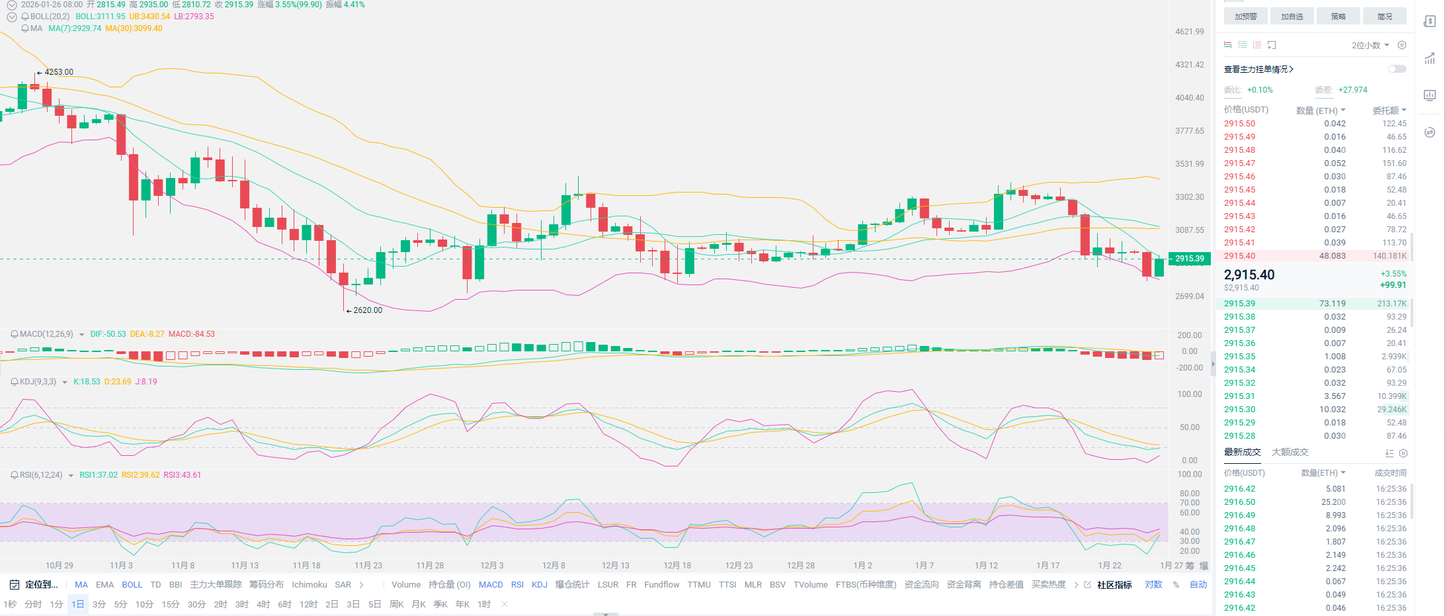Open the rising bar chart sidebar icon
This screenshot has height=616, width=1445.
(x=1430, y=58)
